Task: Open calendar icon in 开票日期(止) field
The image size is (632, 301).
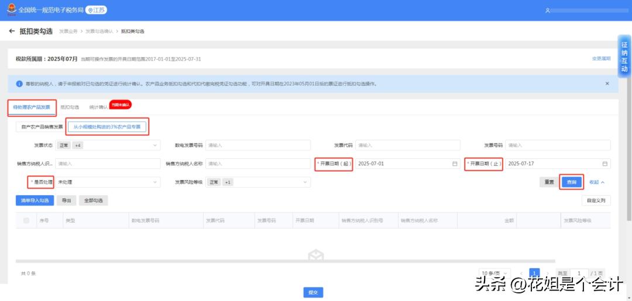Action: [x=604, y=164]
